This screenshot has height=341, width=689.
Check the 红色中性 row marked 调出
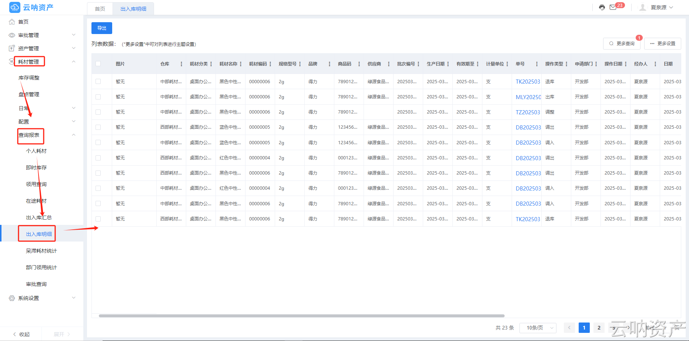point(98,158)
